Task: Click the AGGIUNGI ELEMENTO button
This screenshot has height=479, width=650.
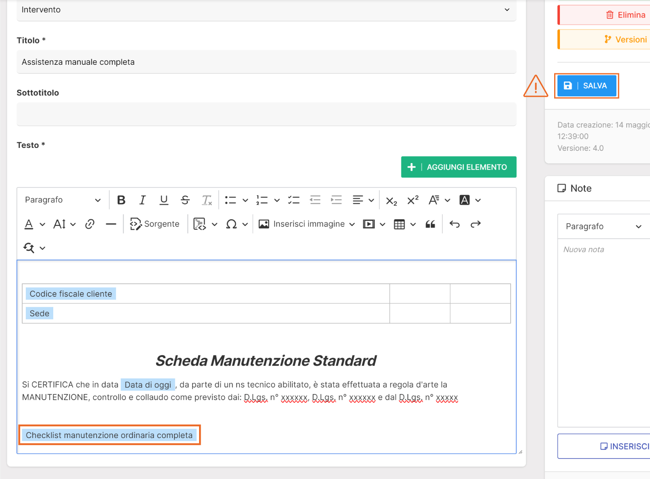Action: tap(458, 167)
